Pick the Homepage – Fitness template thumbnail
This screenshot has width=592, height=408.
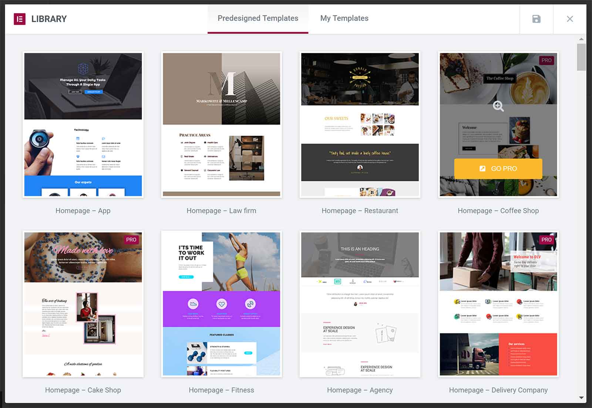click(x=222, y=304)
